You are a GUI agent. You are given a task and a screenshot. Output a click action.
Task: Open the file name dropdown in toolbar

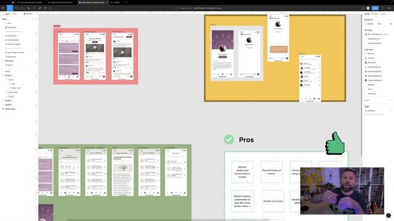tap(223, 8)
